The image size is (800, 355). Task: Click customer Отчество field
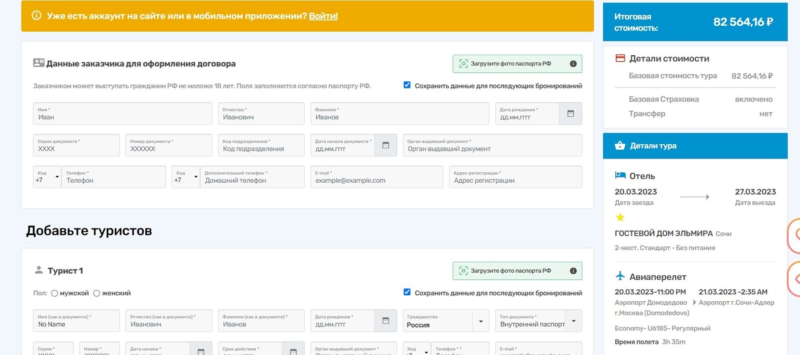coord(261,114)
